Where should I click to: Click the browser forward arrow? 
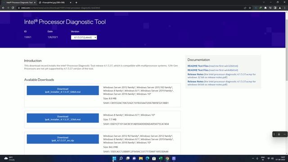(x=8, y=8)
